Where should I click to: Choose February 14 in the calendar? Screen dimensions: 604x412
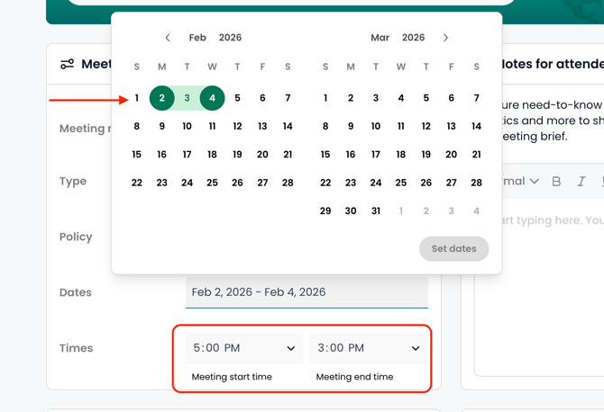tap(288, 126)
